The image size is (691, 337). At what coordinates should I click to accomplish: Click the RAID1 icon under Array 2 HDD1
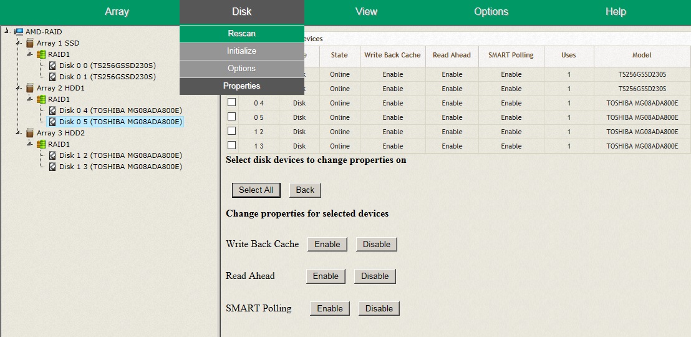41,99
